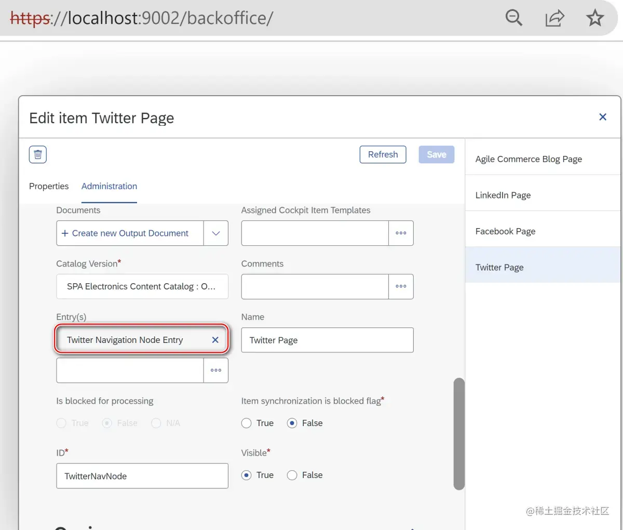
Task: Switch to the Administration tab
Action: click(109, 186)
